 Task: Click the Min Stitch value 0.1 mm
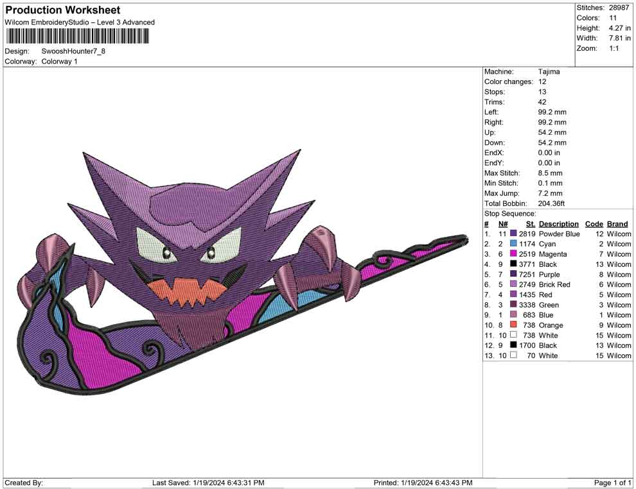point(551,183)
